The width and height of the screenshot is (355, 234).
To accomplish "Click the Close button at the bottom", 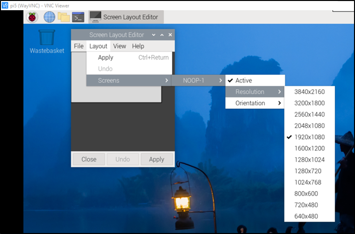I will (x=89, y=159).
